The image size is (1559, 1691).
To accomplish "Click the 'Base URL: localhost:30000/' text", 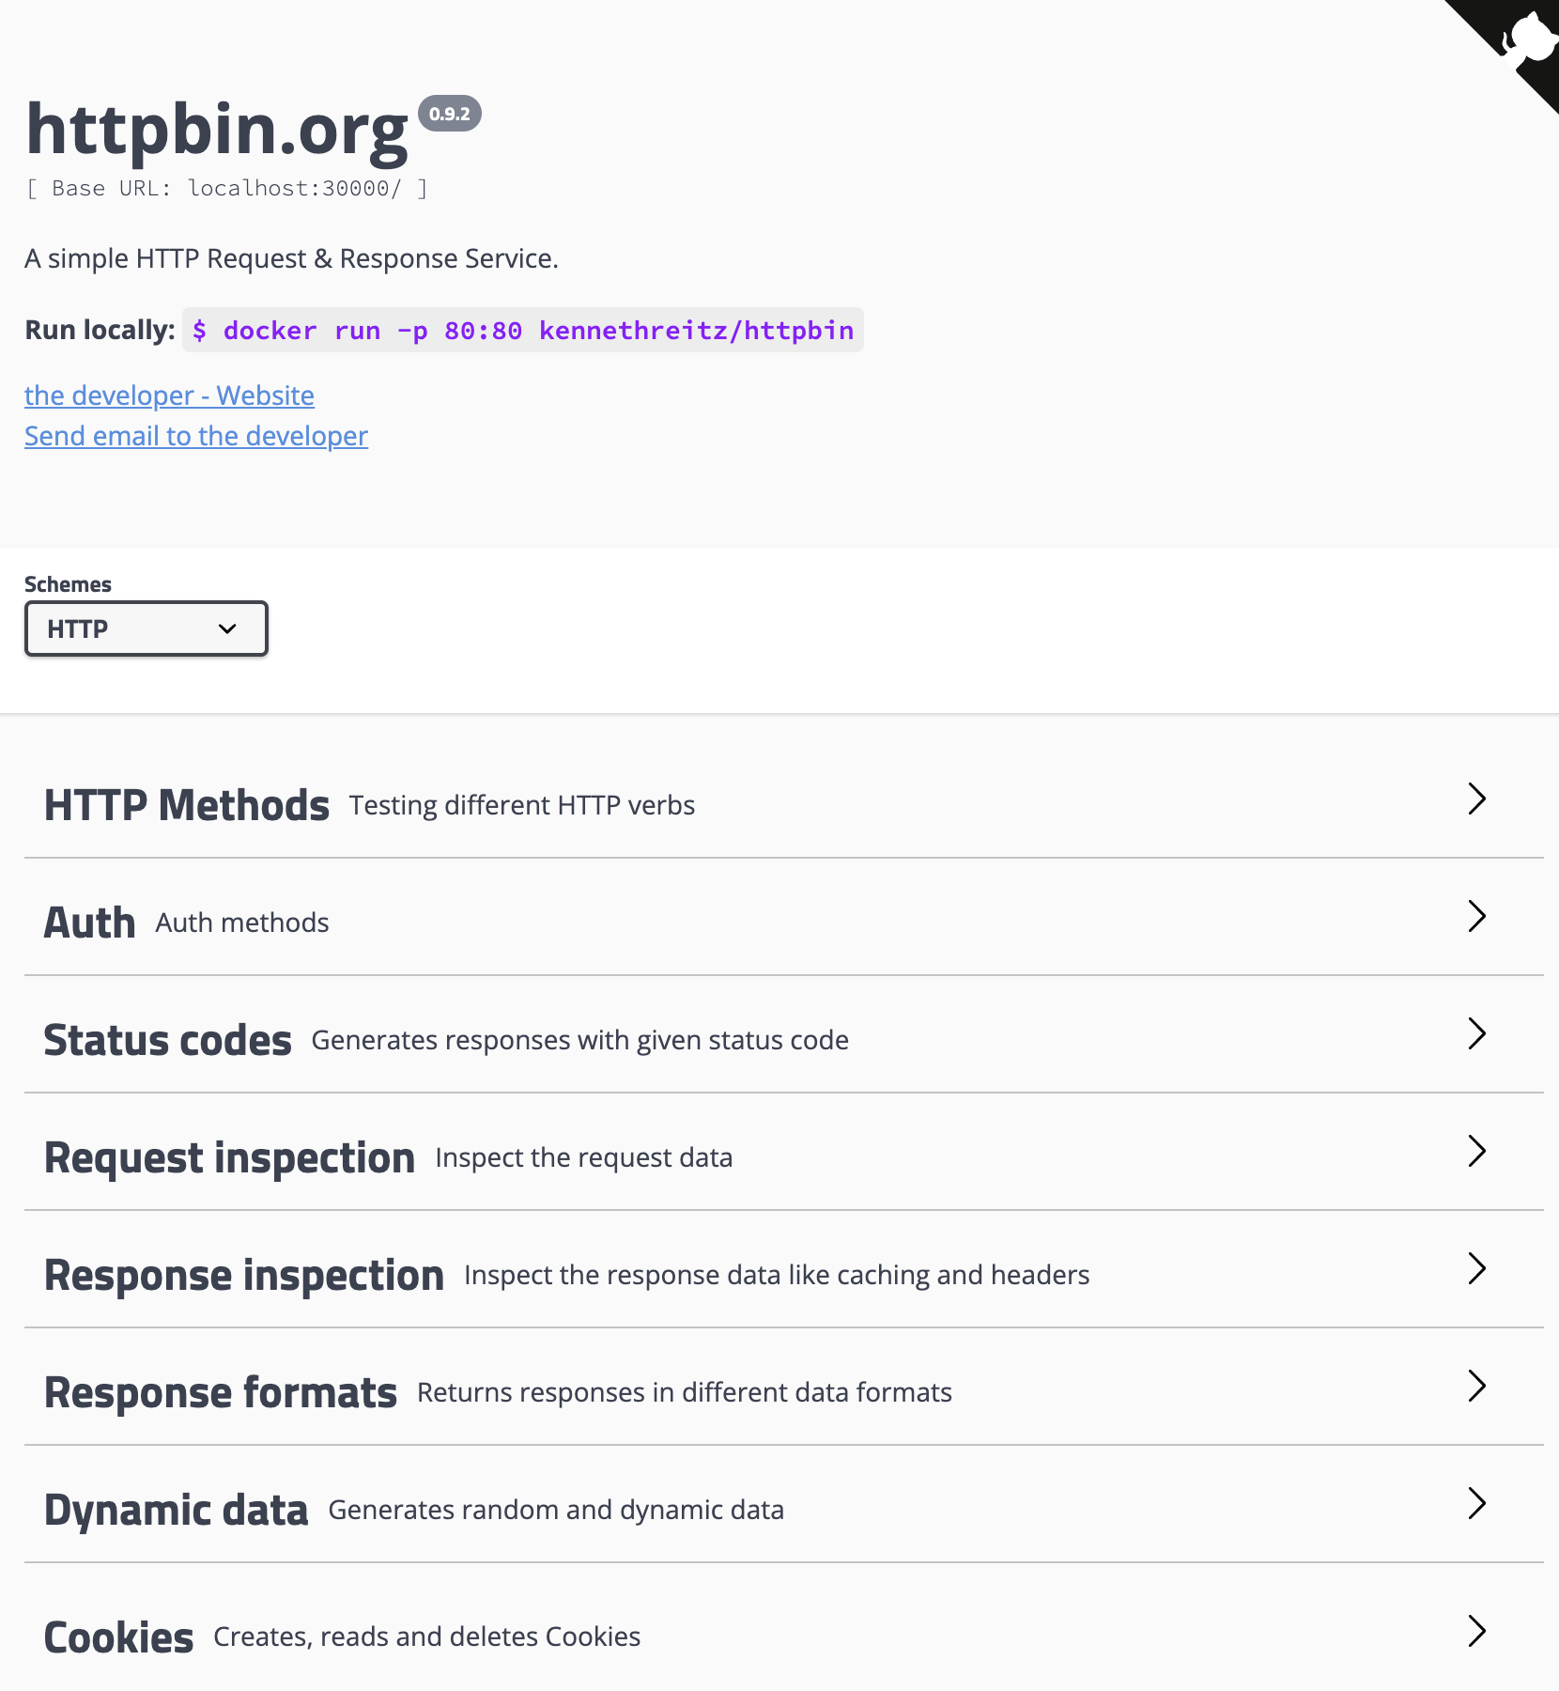I will [227, 188].
